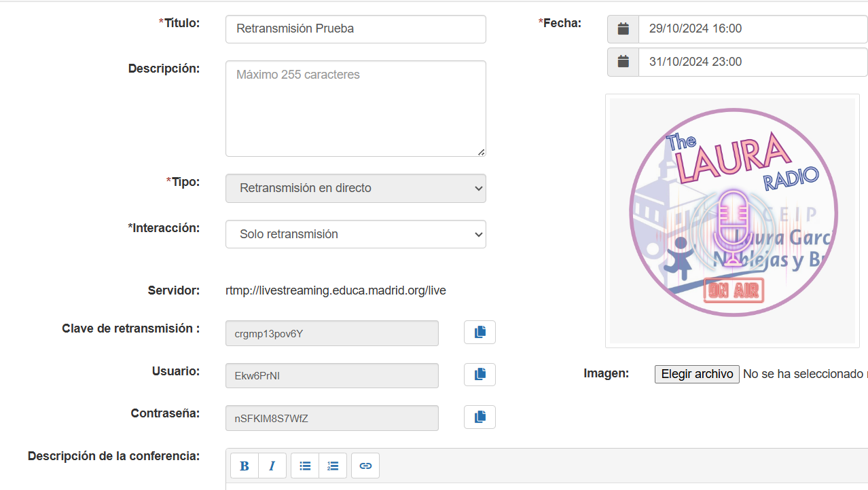
Task: Click the Clave de retransmisión field
Action: coord(331,333)
